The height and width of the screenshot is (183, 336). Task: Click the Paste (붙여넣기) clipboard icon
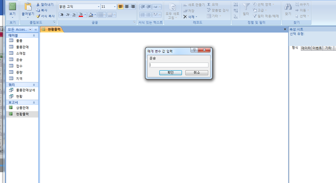click(28, 7)
